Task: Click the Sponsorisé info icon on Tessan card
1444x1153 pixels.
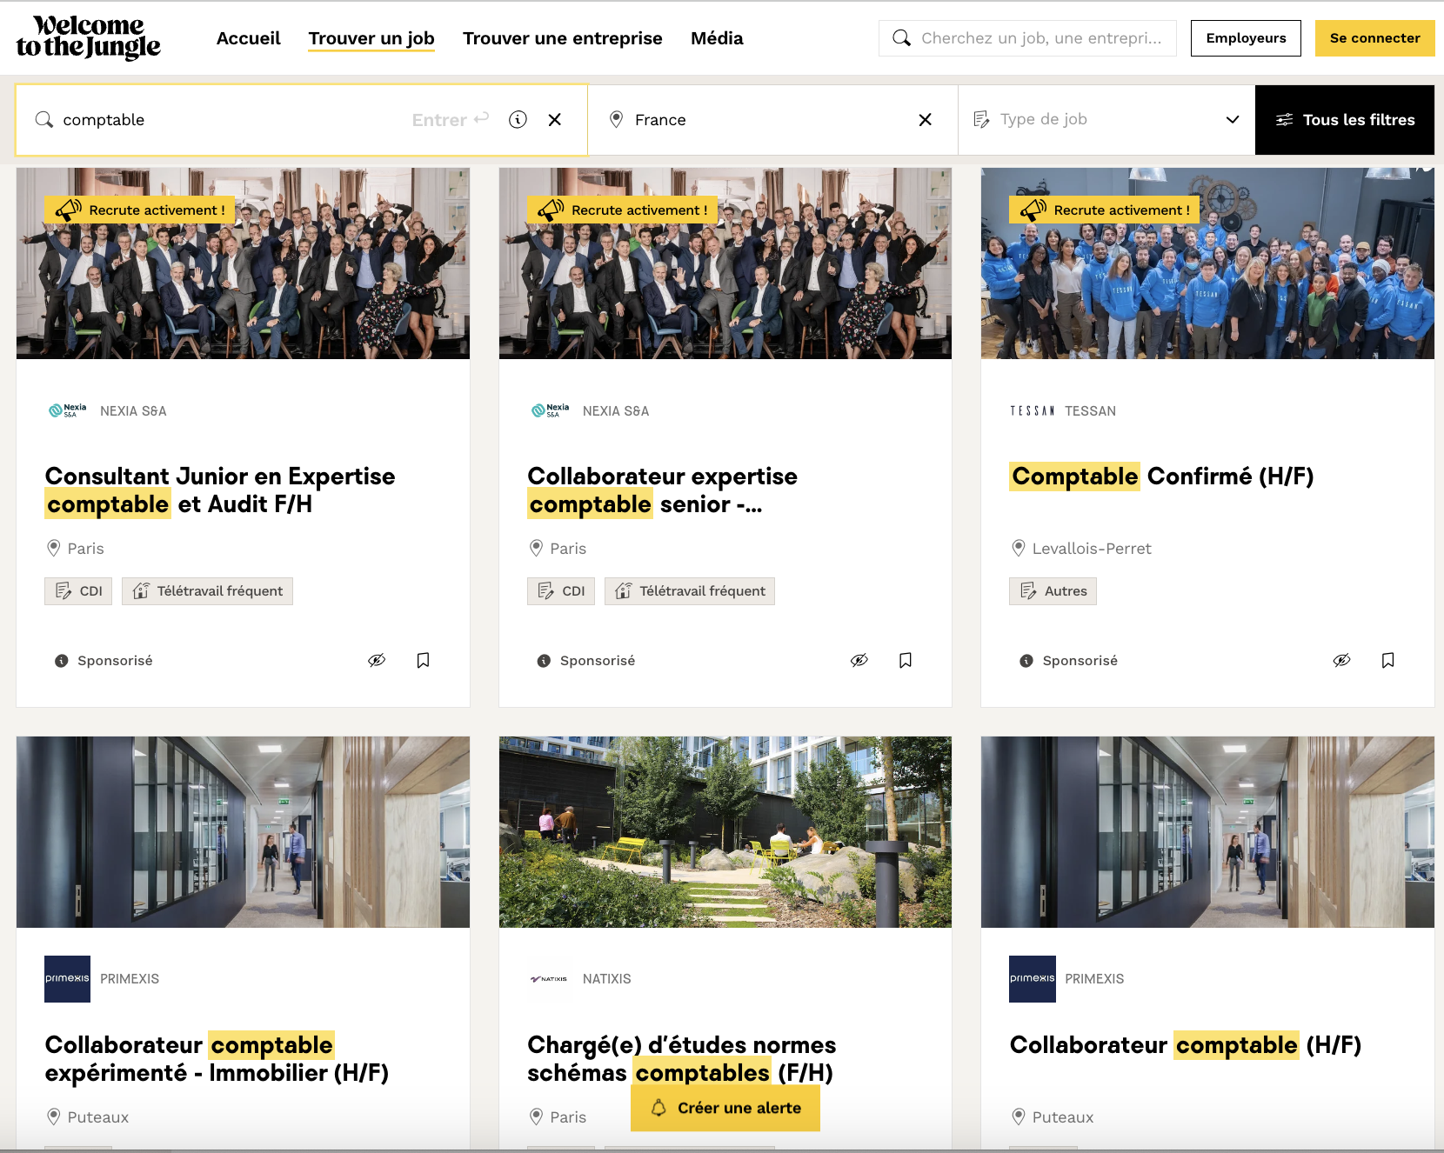Action: click(x=1026, y=661)
